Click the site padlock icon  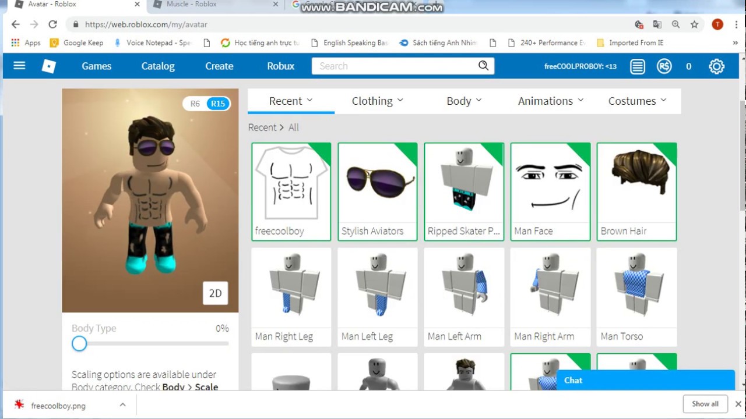click(x=75, y=24)
